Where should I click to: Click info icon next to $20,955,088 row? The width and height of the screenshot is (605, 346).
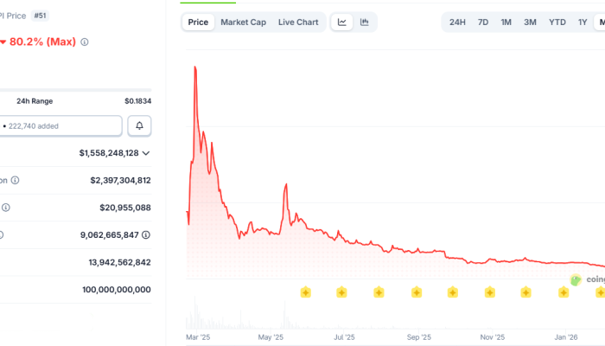[x=6, y=208]
